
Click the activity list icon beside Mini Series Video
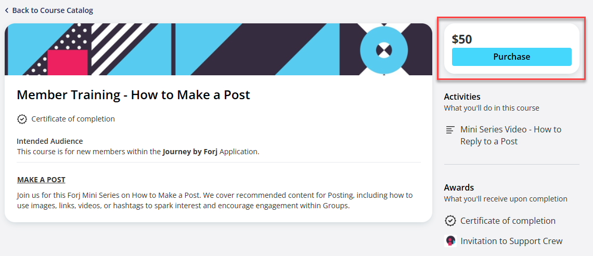tap(450, 130)
